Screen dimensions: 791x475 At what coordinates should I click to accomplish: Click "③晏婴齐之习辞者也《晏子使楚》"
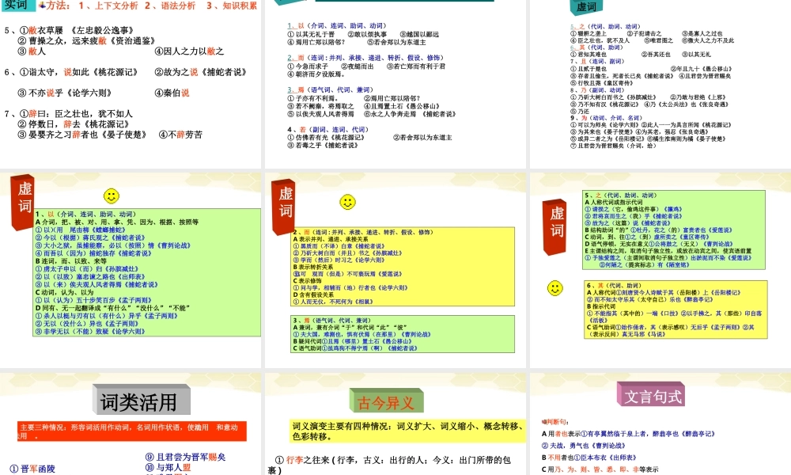tap(82, 135)
